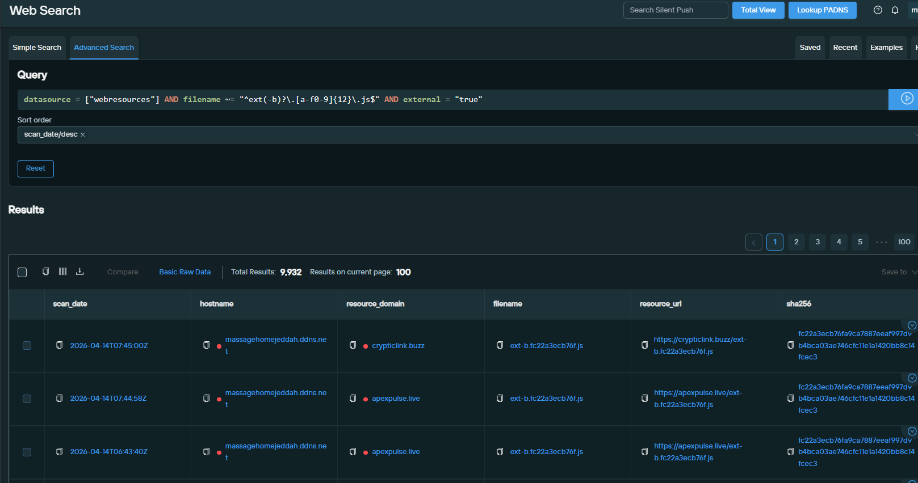Copy scan date 2026-04-14T07:45:00Z
The width and height of the screenshot is (918, 483).
click(x=59, y=345)
